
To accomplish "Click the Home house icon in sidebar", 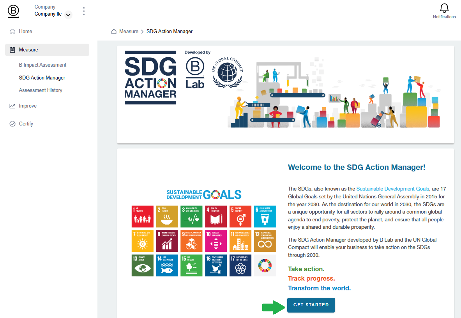I will click(x=12, y=32).
